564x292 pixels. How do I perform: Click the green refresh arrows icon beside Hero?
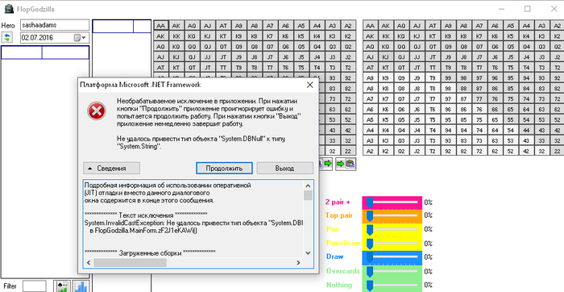pyautogui.click(x=6, y=37)
